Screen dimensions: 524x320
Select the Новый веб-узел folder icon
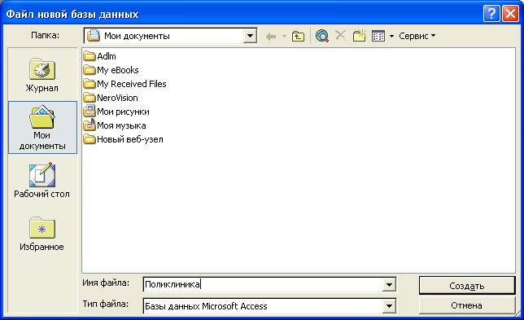click(x=90, y=139)
